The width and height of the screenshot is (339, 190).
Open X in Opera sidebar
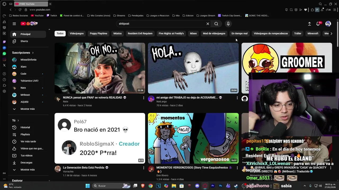[4, 65]
